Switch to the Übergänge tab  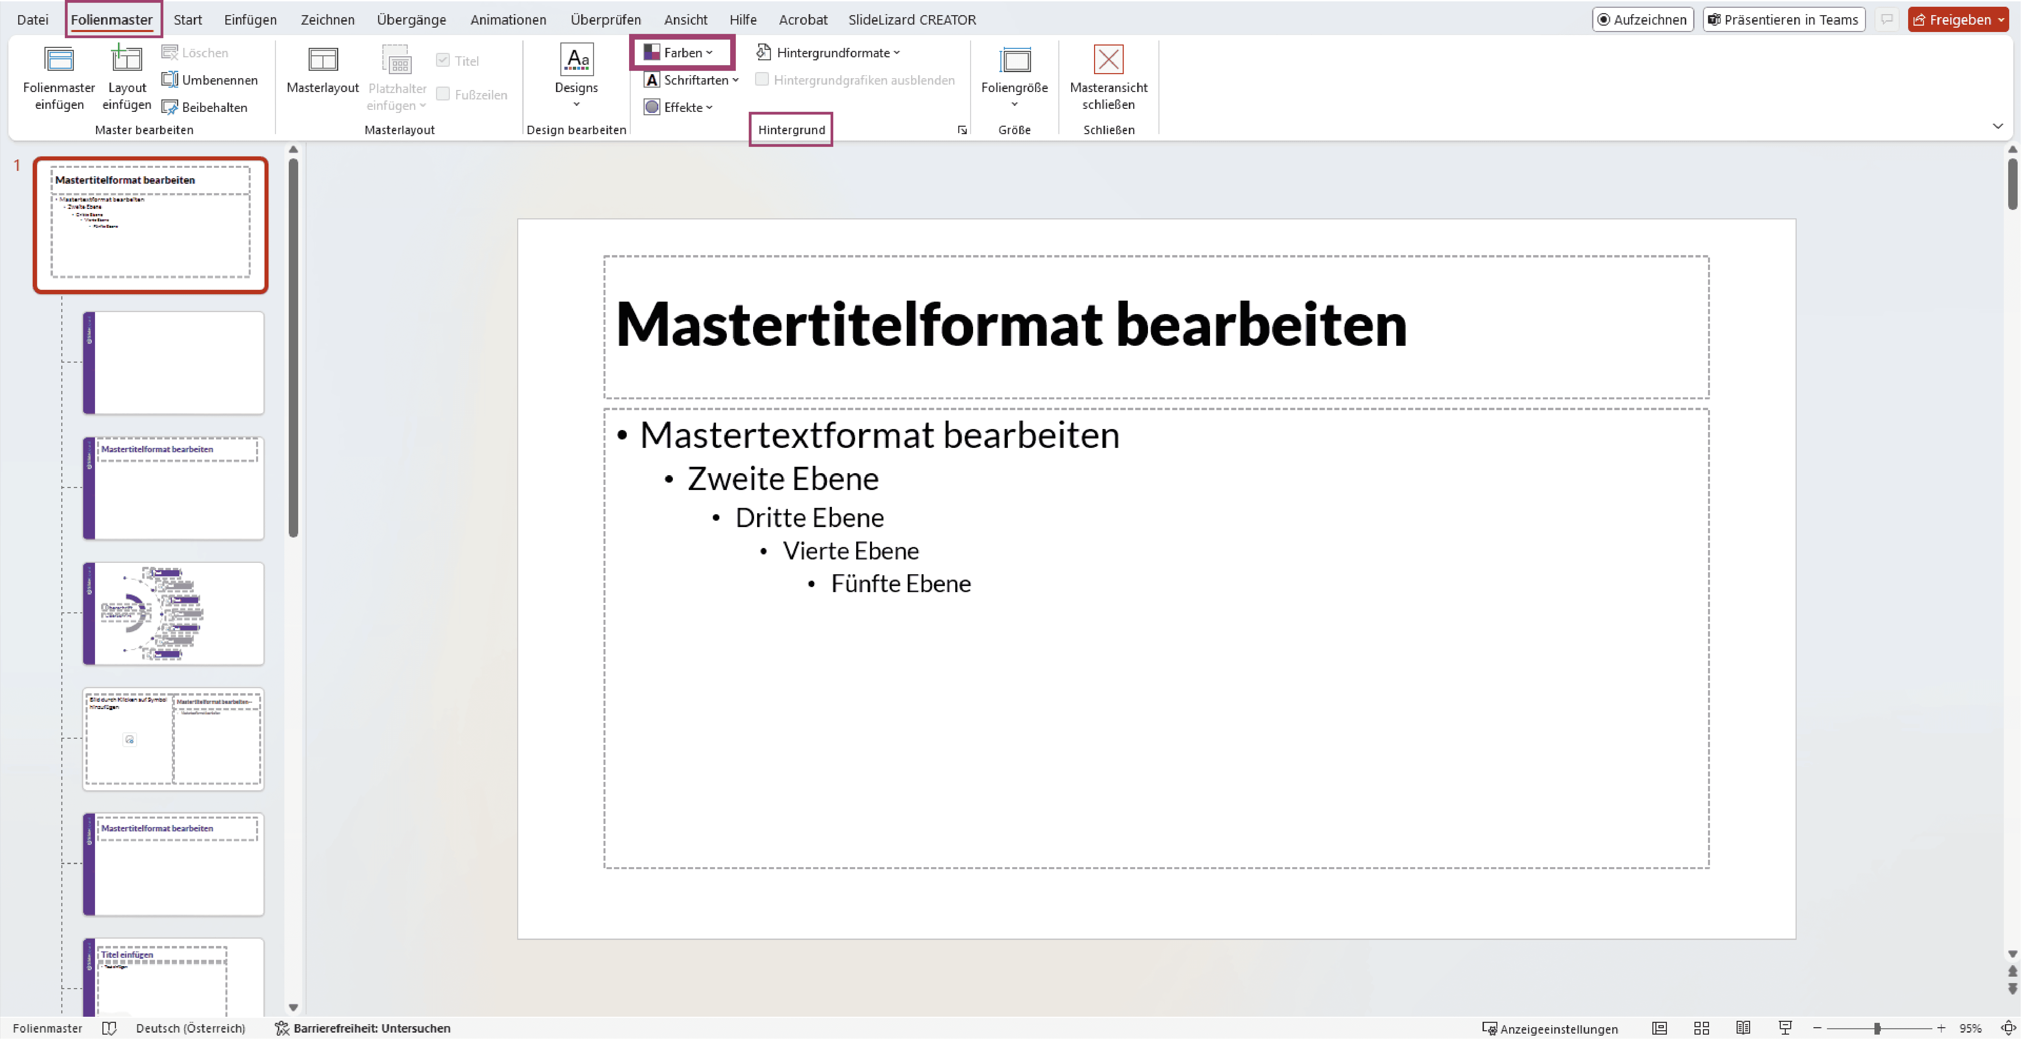coord(411,20)
